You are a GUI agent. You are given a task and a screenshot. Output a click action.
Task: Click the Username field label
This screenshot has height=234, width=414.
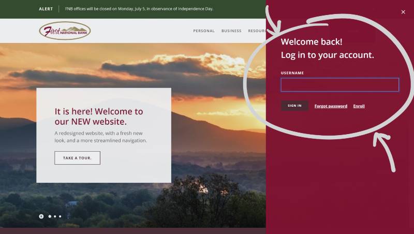292,73
